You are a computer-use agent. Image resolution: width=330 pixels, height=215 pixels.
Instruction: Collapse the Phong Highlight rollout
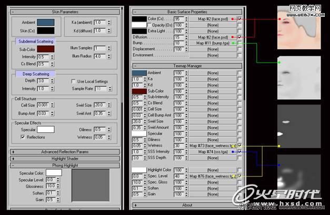pos(65,166)
